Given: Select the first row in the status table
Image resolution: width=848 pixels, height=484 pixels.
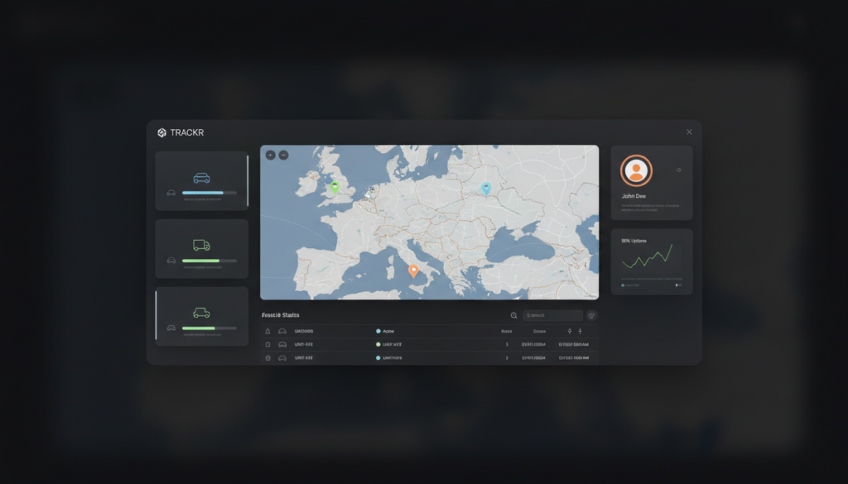Looking at the screenshot, I should pos(429,344).
